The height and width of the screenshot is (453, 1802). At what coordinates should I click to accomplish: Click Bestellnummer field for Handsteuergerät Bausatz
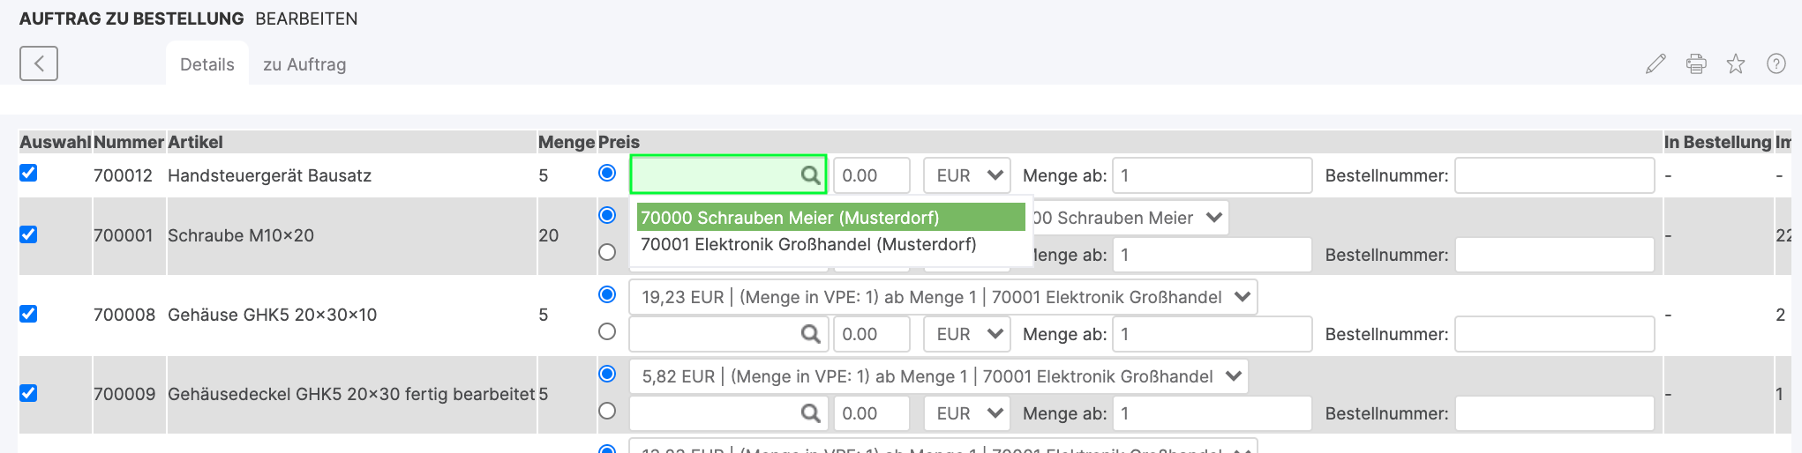click(1553, 175)
